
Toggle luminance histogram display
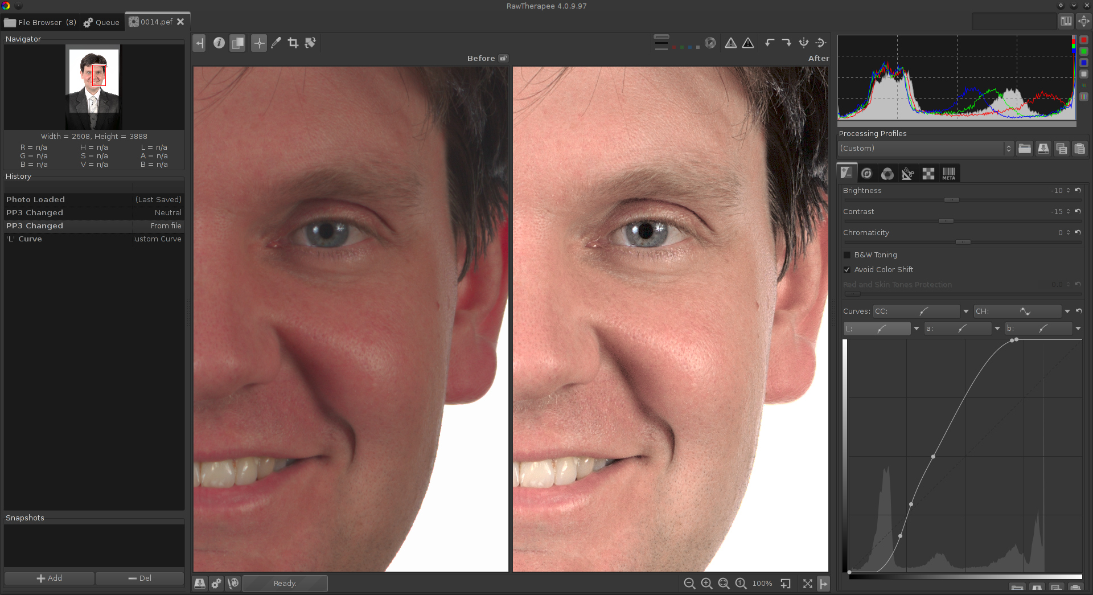pyautogui.click(x=1084, y=74)
